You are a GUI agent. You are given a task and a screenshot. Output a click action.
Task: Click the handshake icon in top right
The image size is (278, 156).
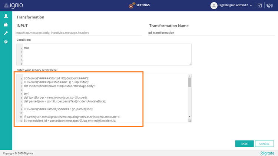click(270, 6)
